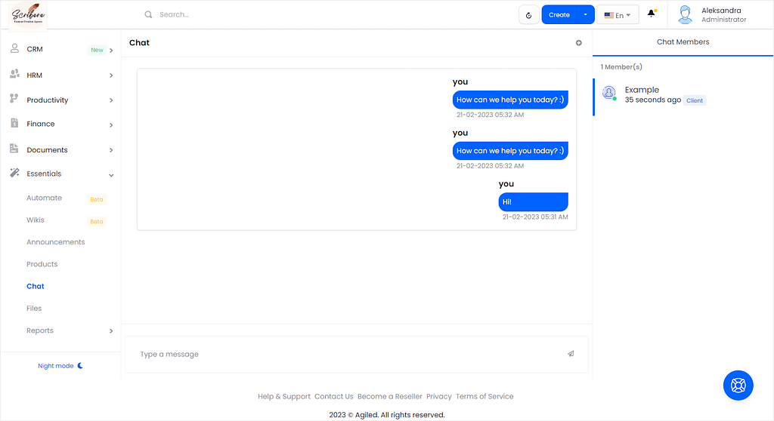The width and height of the screenshot is (774, 421).
Task: Click the Hi! message bubble
Action: pyautogui.click(x=533, y=201)
